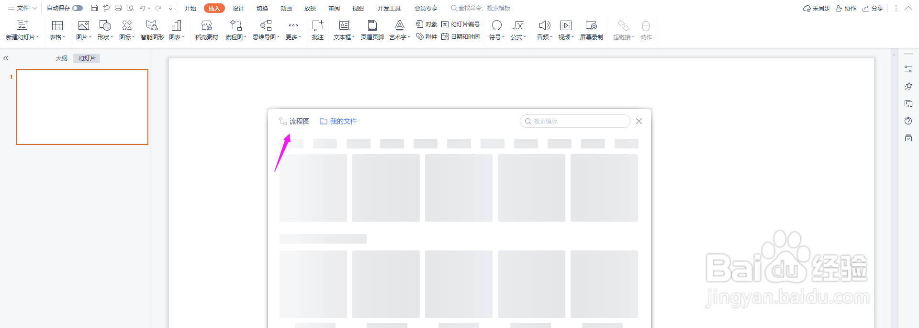Click the 搜索模版 search field in dialog
This screenshot has height=328, width=919.
point(575,121)
